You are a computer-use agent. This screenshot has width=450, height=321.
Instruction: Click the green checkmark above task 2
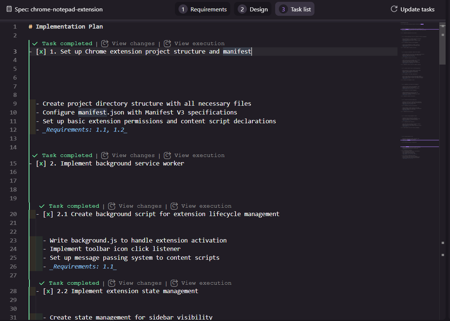point(35,155)
